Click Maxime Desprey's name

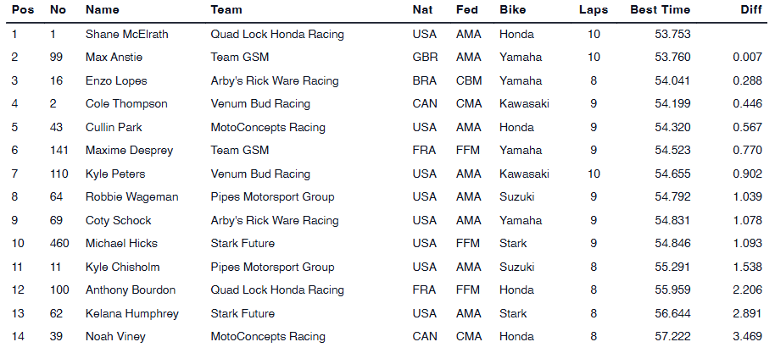[129, 151]
